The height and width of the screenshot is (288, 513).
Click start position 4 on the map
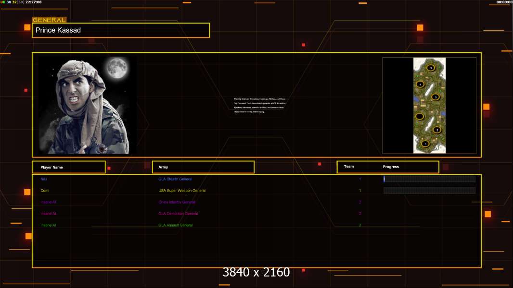click(x=420, y=84)
